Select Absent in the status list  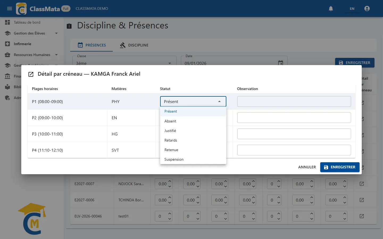tap(193, 121)
